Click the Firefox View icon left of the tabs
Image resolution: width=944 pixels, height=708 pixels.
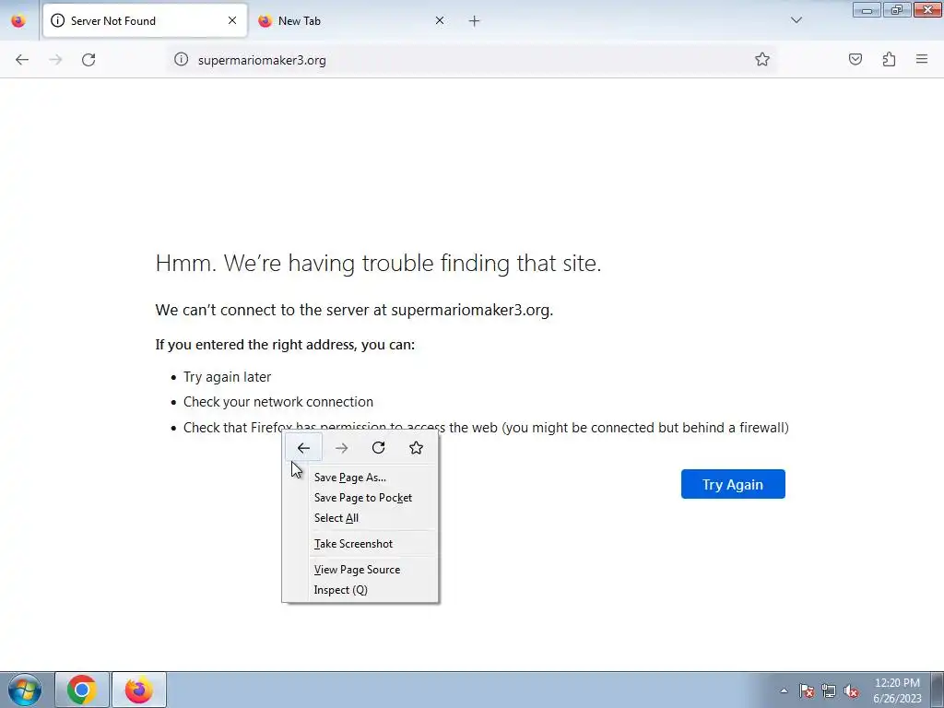tap(18, 20)
